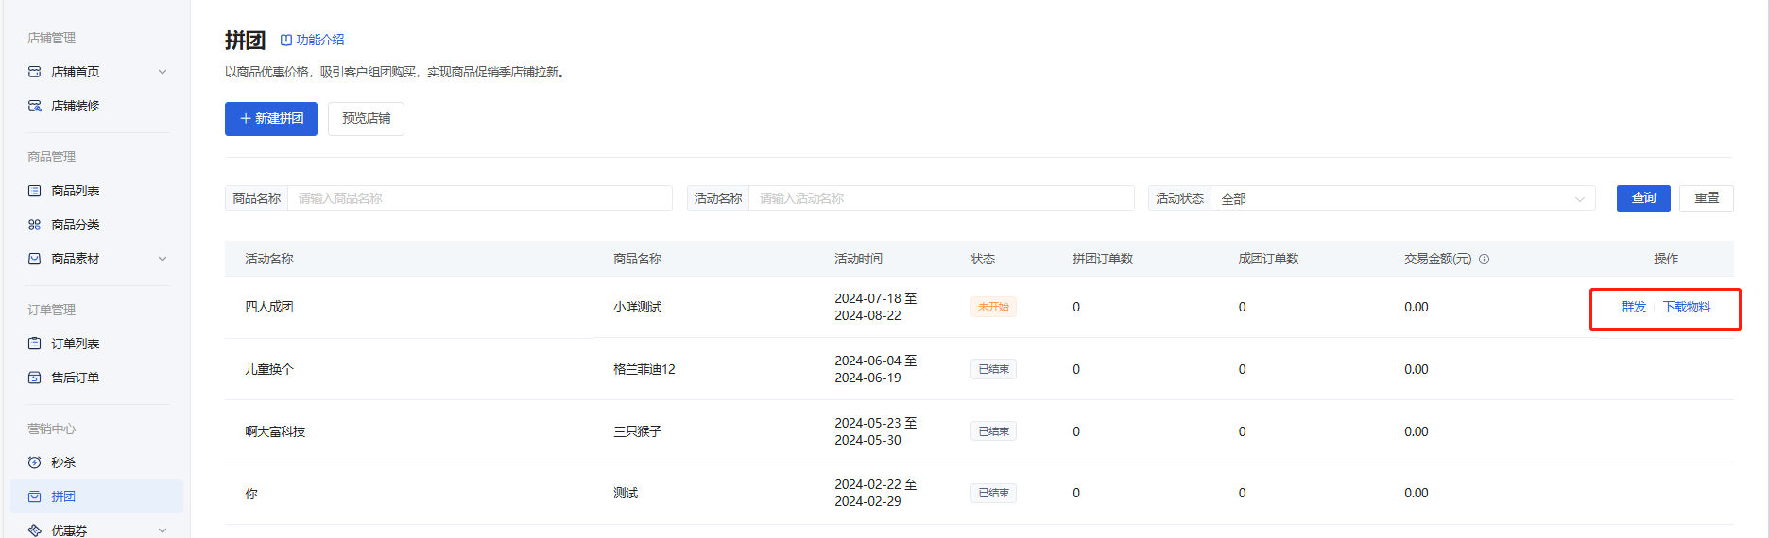Viewport: 1769px width, 538px height.
Task: Click product name 三只猴子
Action: [x=638, y=431]
